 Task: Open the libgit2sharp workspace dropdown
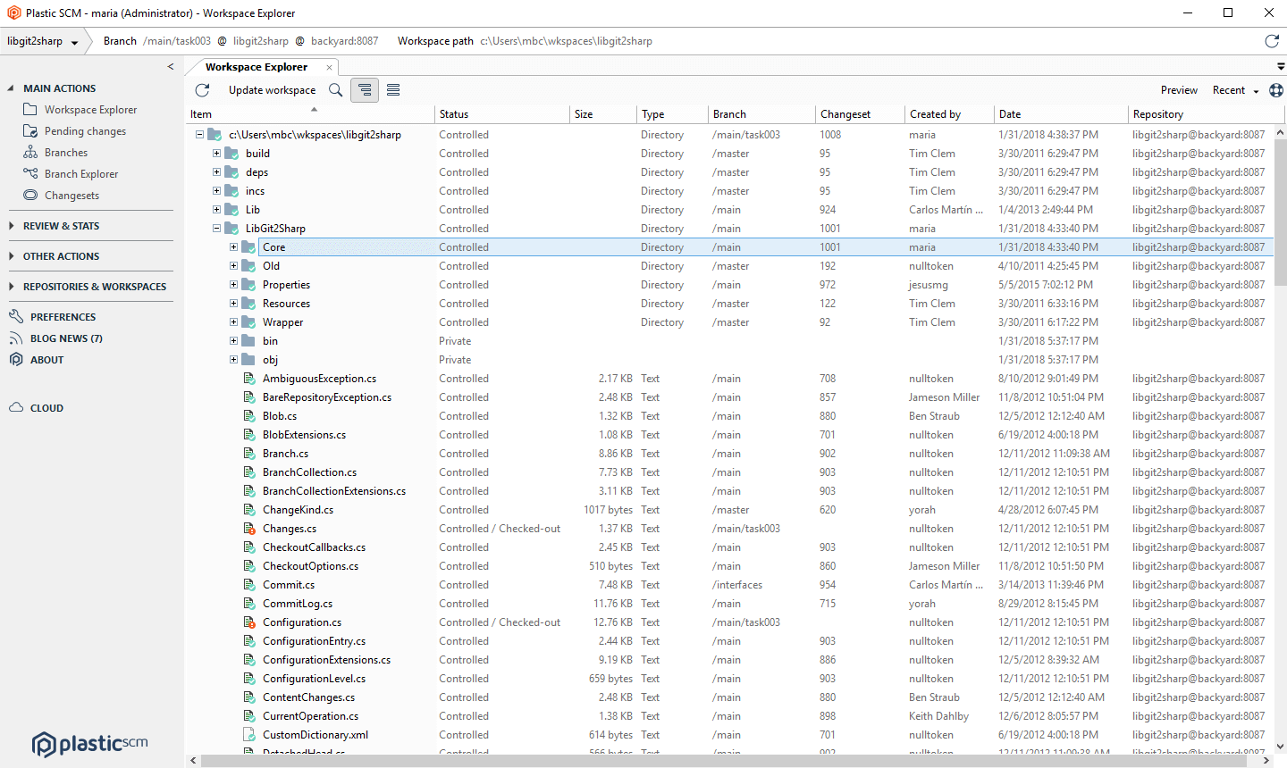42,41
